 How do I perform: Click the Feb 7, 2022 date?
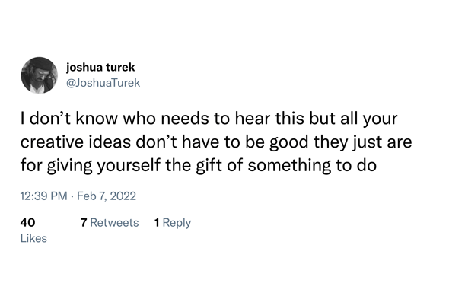tap(107, 196)
